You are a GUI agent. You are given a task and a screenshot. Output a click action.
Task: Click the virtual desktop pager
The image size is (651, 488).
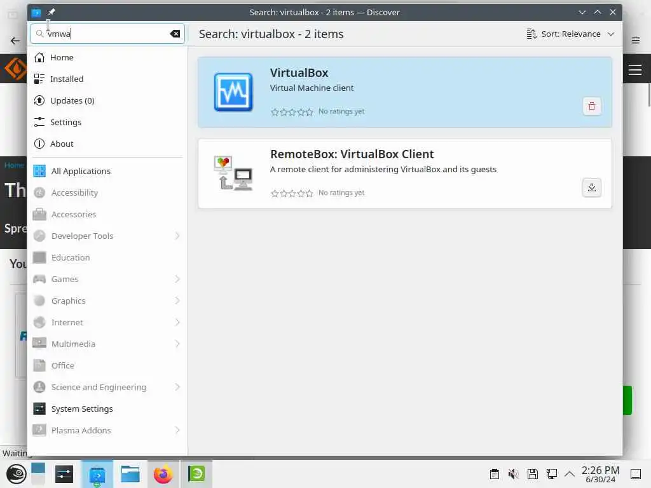38,474
